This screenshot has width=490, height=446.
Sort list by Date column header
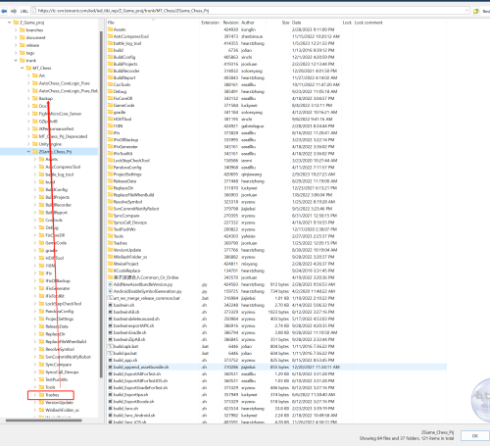point(296,23)
